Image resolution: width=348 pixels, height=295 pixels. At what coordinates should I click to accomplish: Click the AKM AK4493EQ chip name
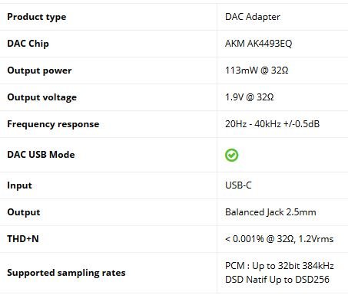point(258,44)
